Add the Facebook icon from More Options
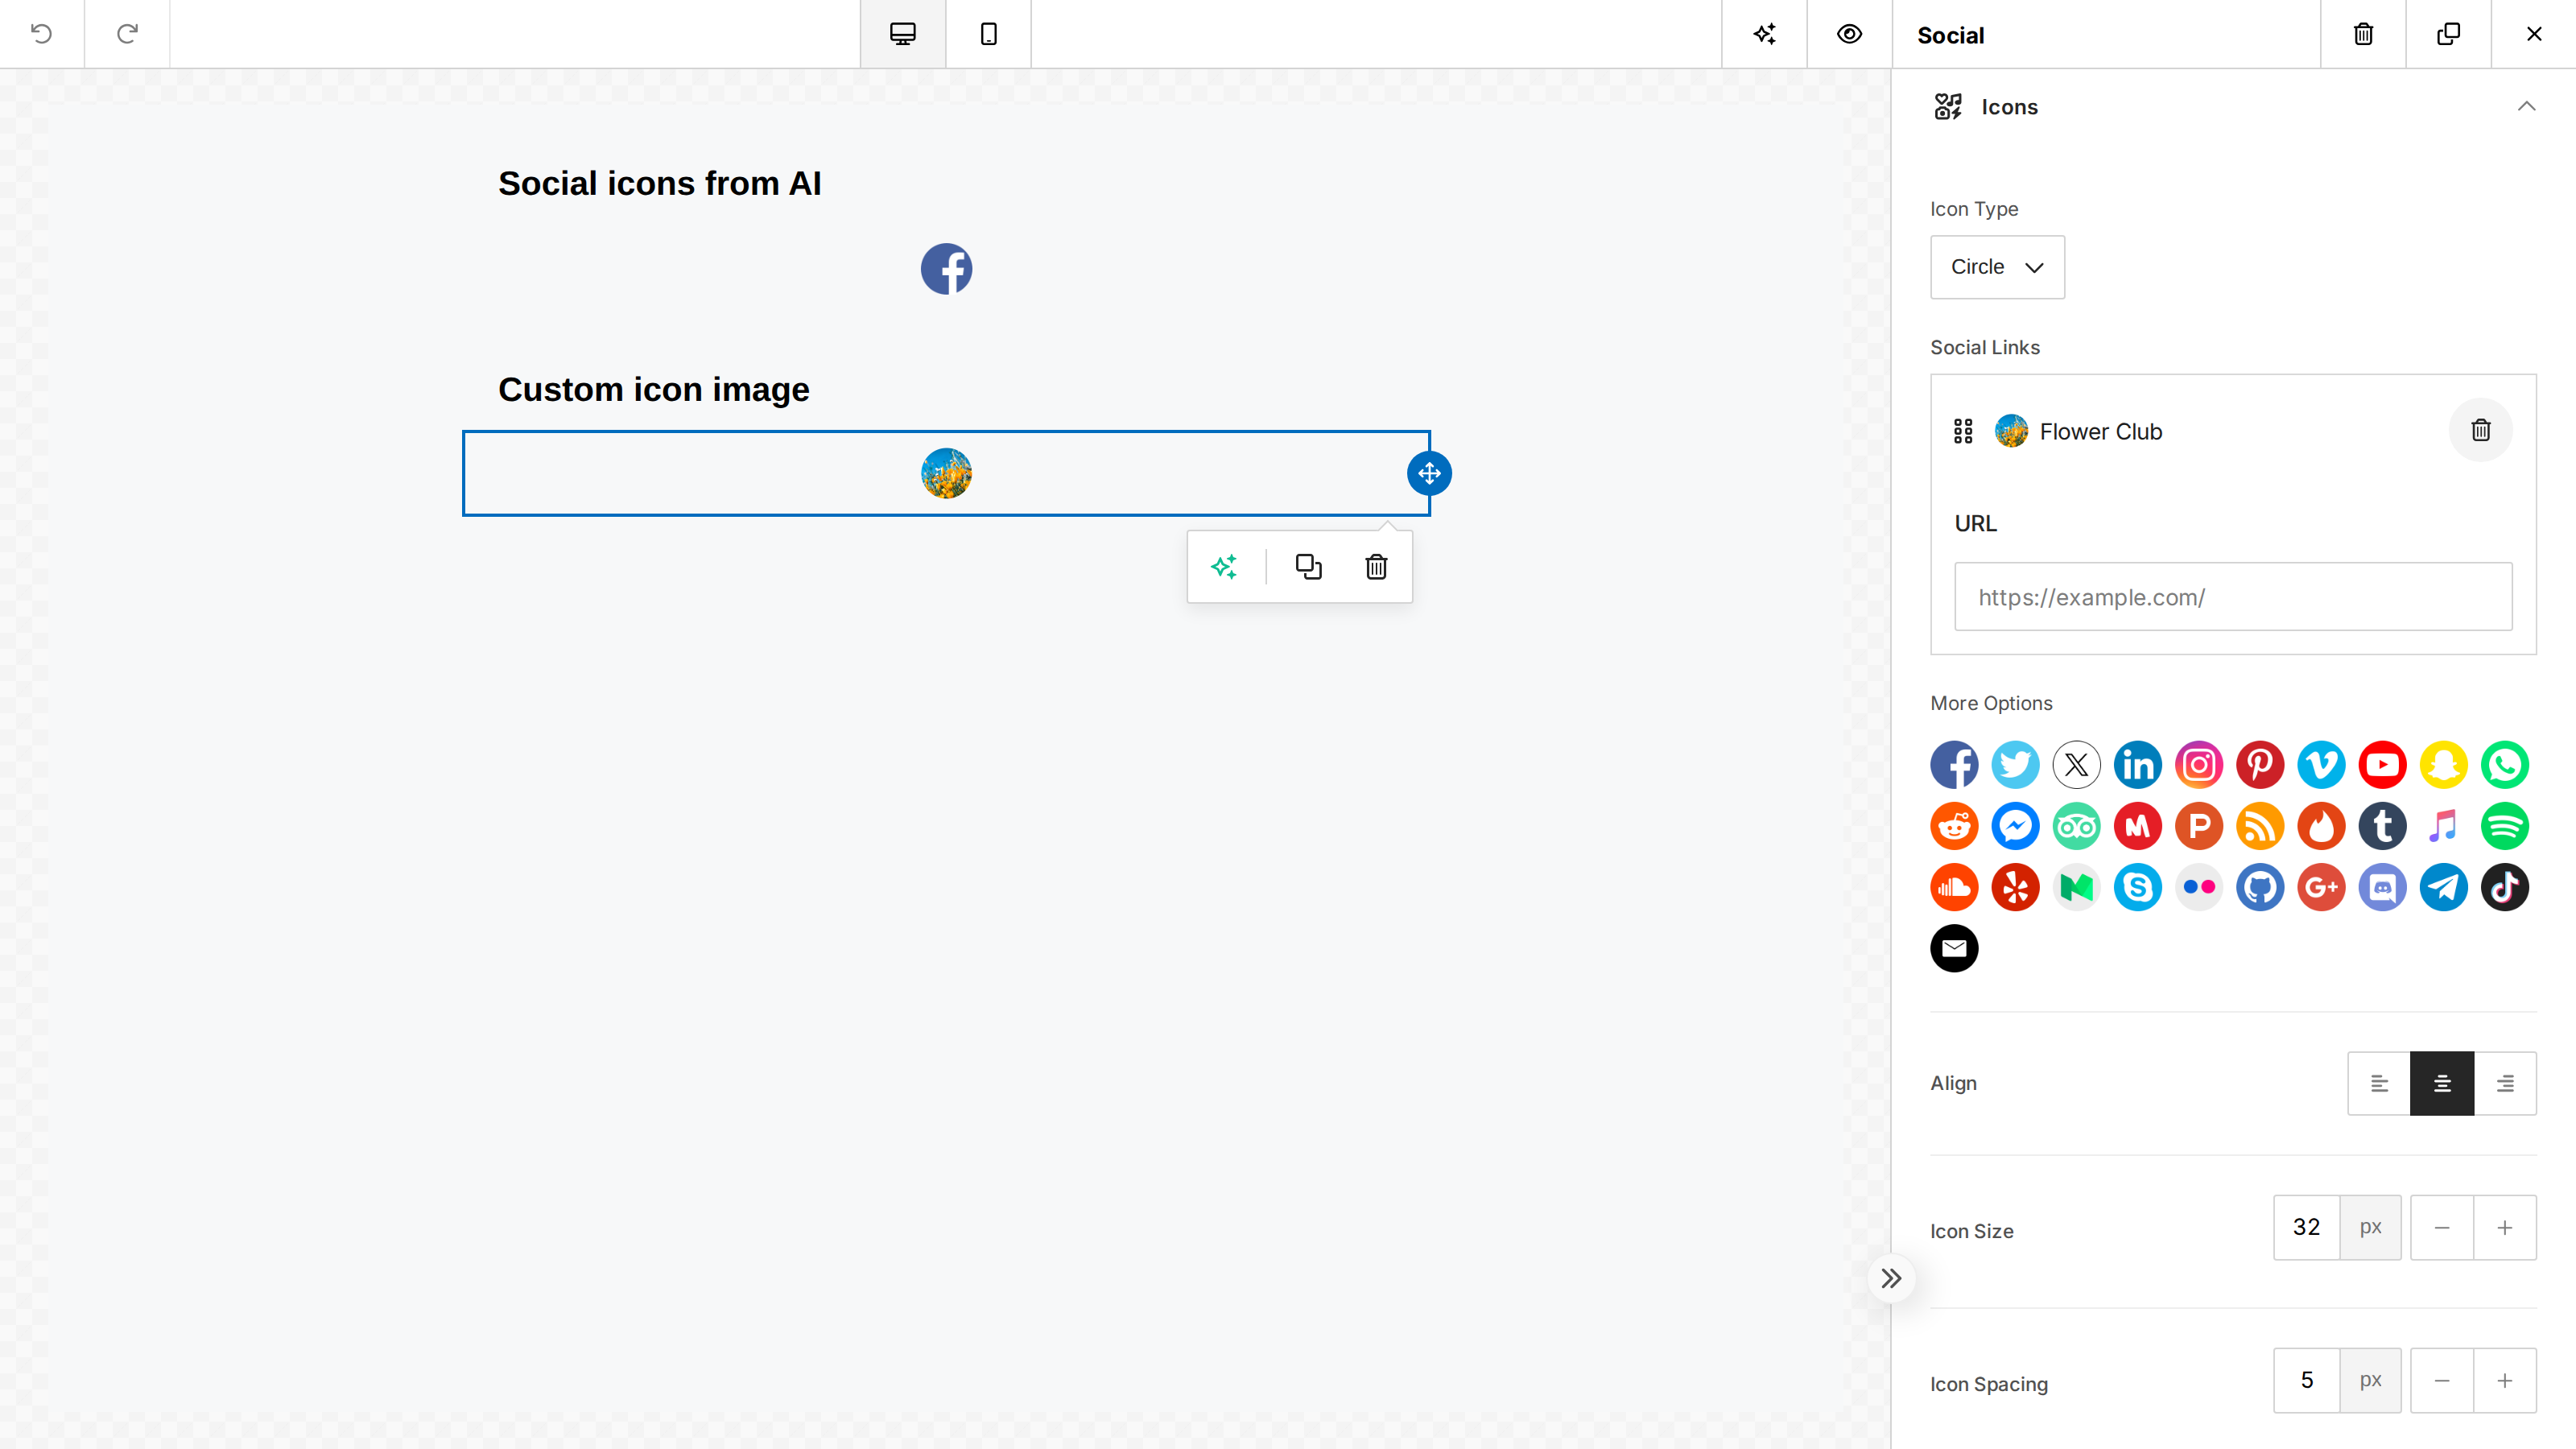 [1954, 765]
